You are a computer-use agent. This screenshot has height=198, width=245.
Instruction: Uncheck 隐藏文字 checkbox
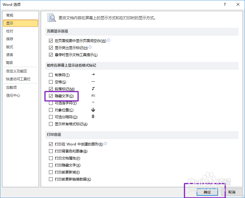[51, 96]
